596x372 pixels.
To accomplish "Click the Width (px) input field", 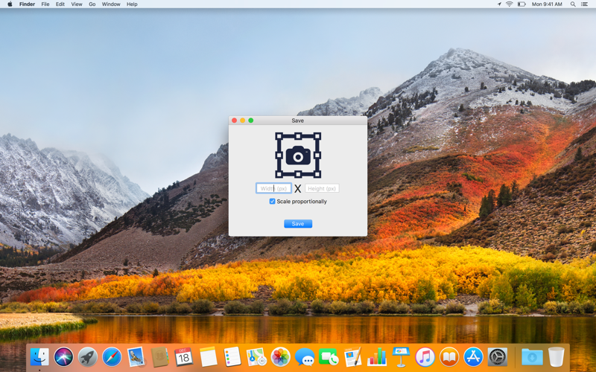I will 273,188.
